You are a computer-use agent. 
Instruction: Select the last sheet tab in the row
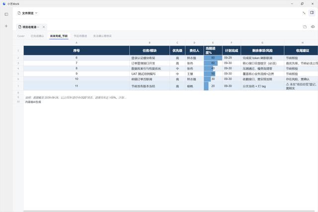[102, 36]
